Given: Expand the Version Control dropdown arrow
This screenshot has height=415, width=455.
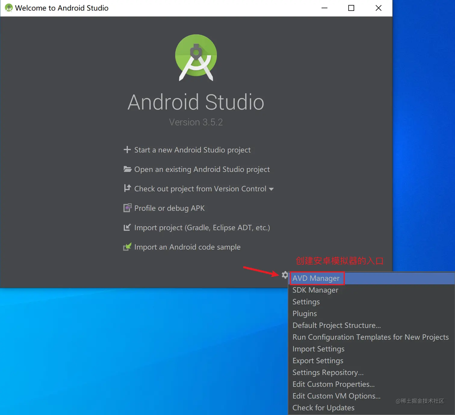Looking at the screenshot, I should tap(271, 189).
